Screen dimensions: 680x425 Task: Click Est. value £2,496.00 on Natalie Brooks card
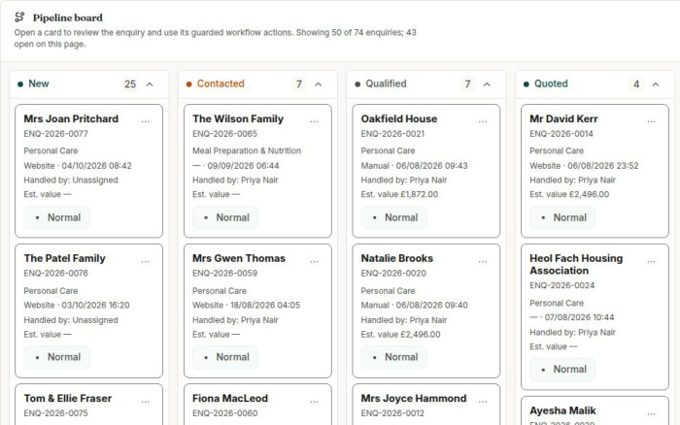[x=400, y=335]
